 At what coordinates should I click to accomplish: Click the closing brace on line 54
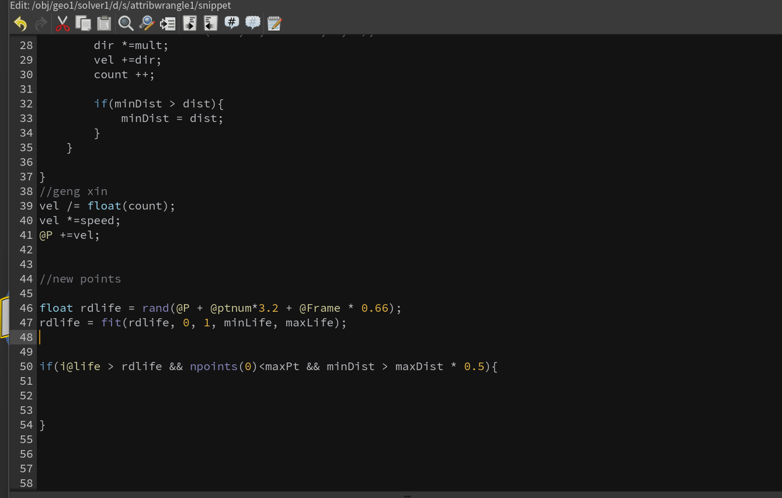[x=43, y=424]
